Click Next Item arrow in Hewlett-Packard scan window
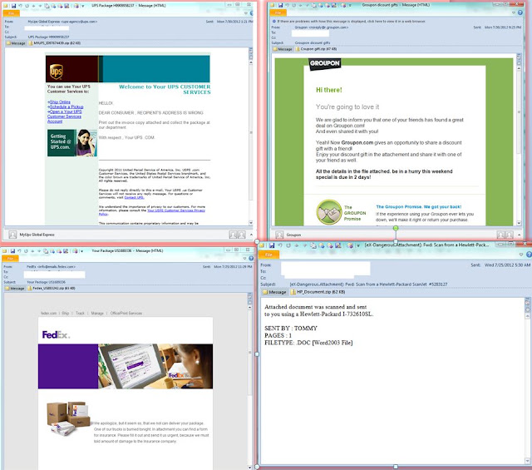This screenshot has height=470, width=532. 305,245
